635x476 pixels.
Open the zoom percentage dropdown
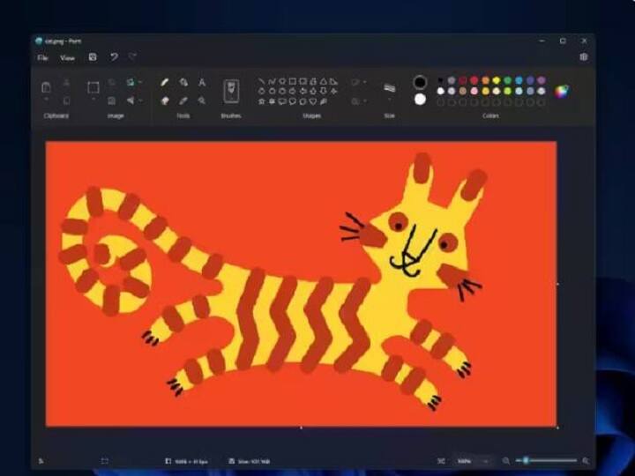[474, 461]
